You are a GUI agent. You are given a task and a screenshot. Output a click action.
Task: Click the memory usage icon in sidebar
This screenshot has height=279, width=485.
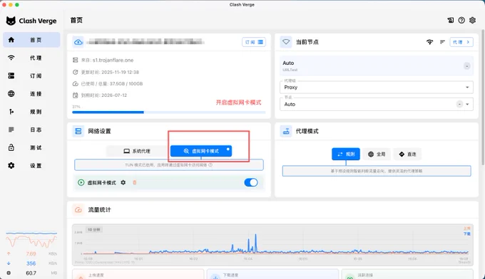coord(9,273)
